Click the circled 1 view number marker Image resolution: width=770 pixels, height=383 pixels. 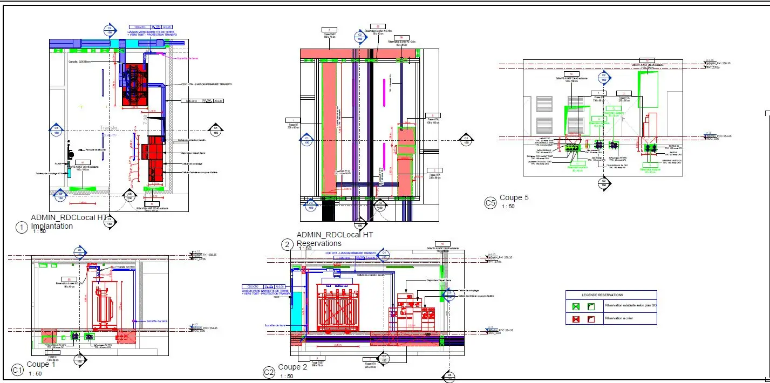(x=22, y=228)
